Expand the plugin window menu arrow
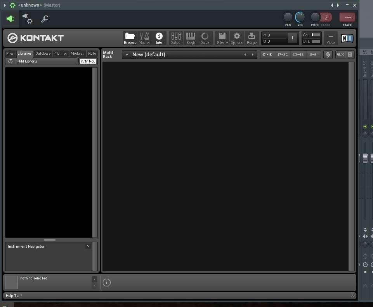The image size is (373, 307). point(5,5)
